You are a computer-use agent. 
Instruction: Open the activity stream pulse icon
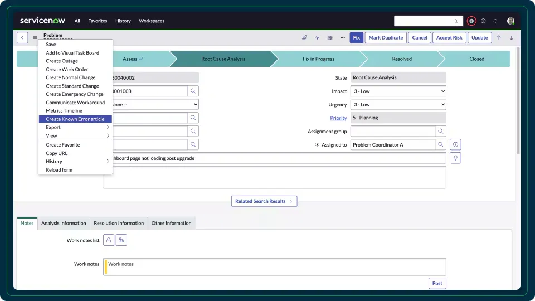click(317, 38)
